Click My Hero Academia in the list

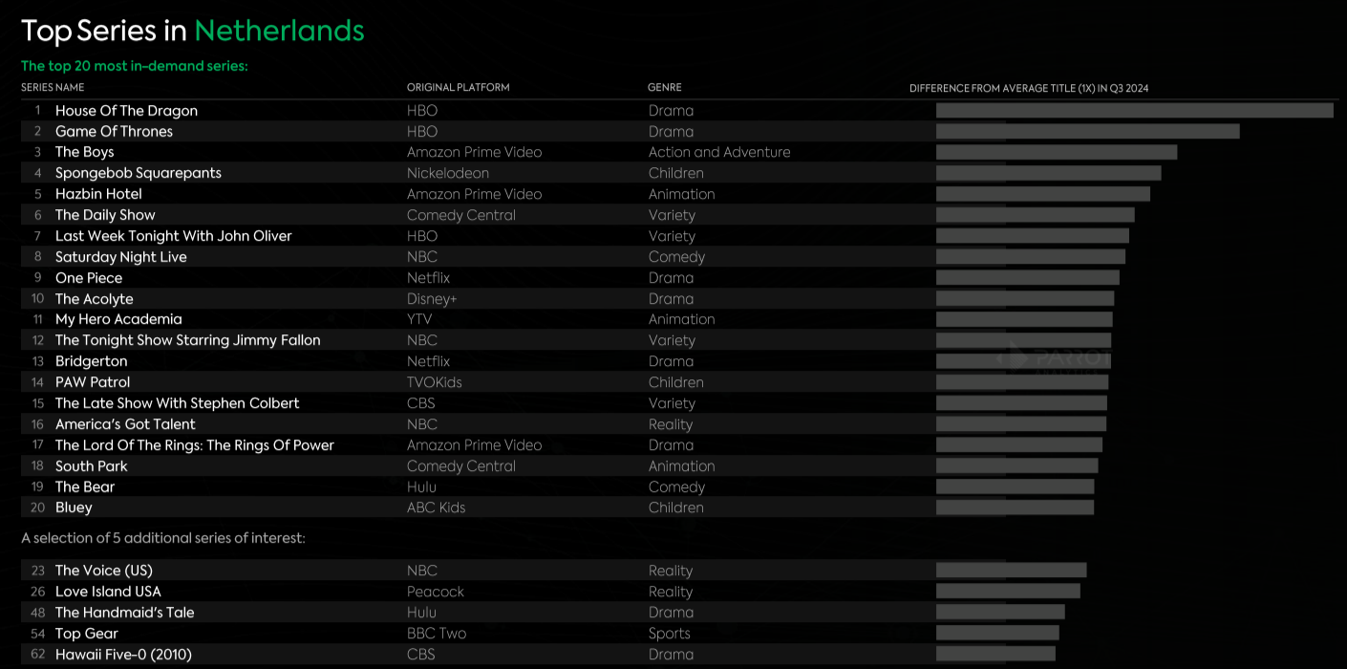coord(118,319)
